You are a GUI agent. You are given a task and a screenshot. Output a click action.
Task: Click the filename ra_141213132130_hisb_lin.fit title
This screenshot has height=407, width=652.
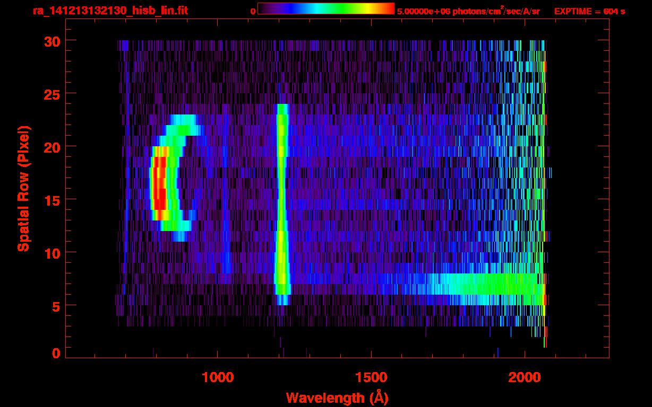click(110, 11)
